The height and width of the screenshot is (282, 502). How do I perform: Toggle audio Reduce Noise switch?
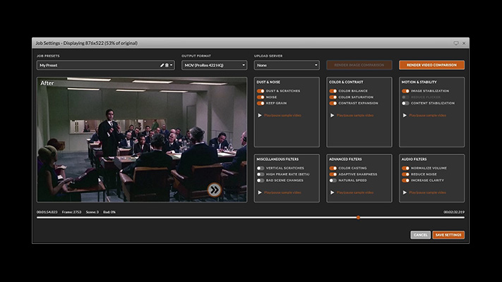[x=406, y=174]
